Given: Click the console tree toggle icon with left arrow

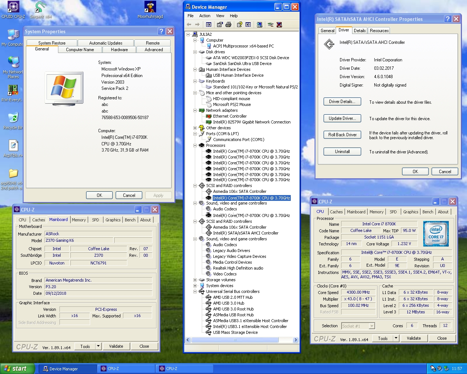Looking at the screenshot, I should click(209, 24).
